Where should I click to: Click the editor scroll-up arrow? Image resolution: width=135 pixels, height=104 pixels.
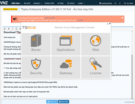click(132, 32)
